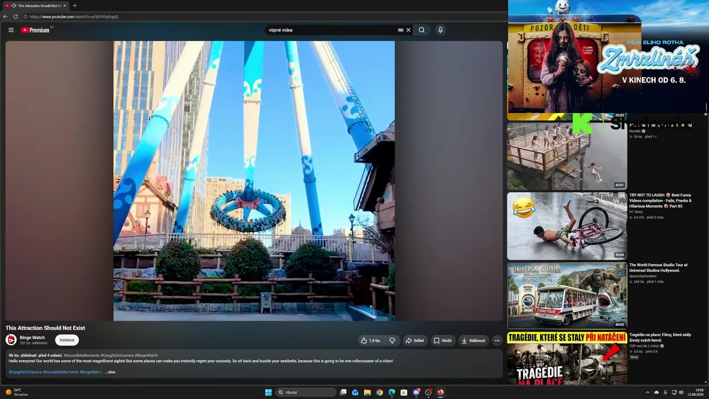Show hidden system tray icons
This screenshot has height=399, width=709.
tap(648, 392)
